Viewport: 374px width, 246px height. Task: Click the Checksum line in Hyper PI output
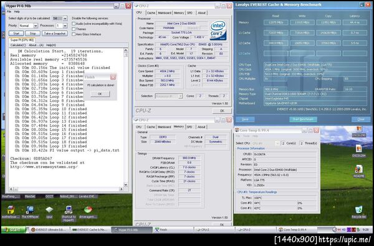(x=31, y=159)
